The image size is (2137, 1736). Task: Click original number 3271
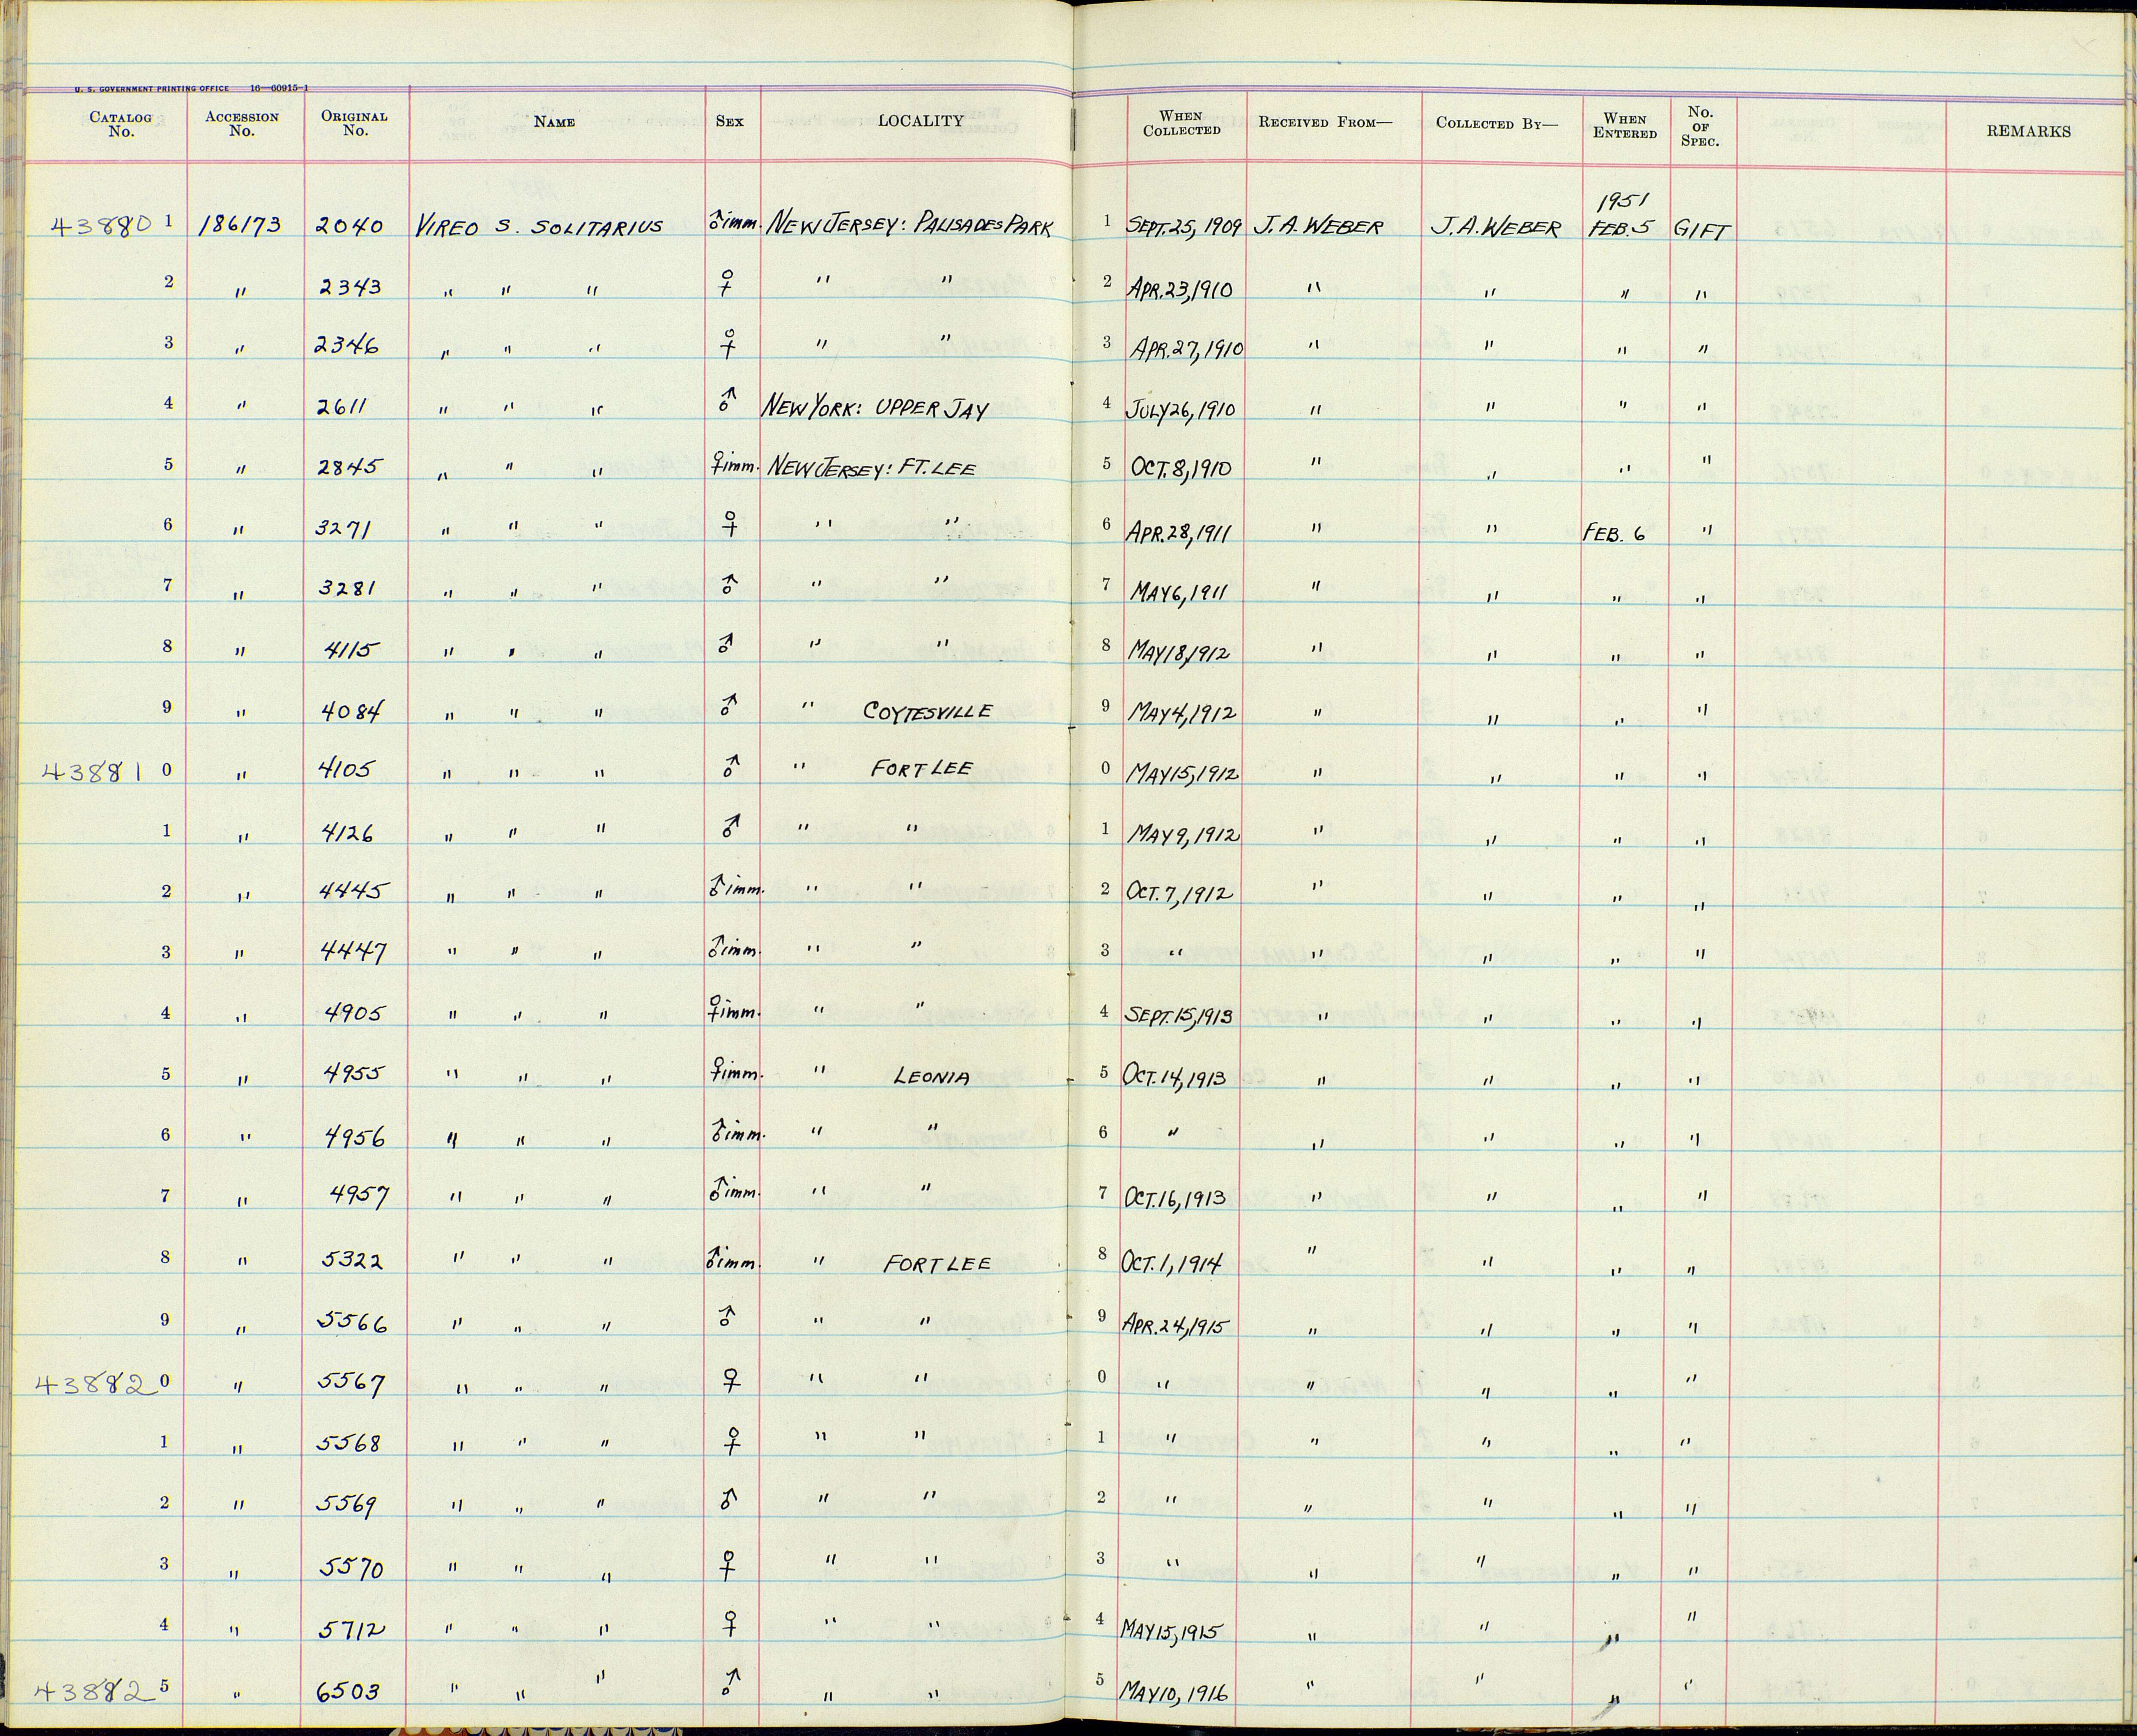[343, 527]
